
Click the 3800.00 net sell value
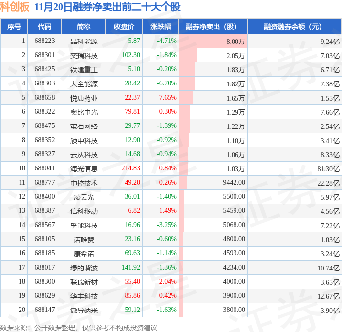(x=234, y=310)
